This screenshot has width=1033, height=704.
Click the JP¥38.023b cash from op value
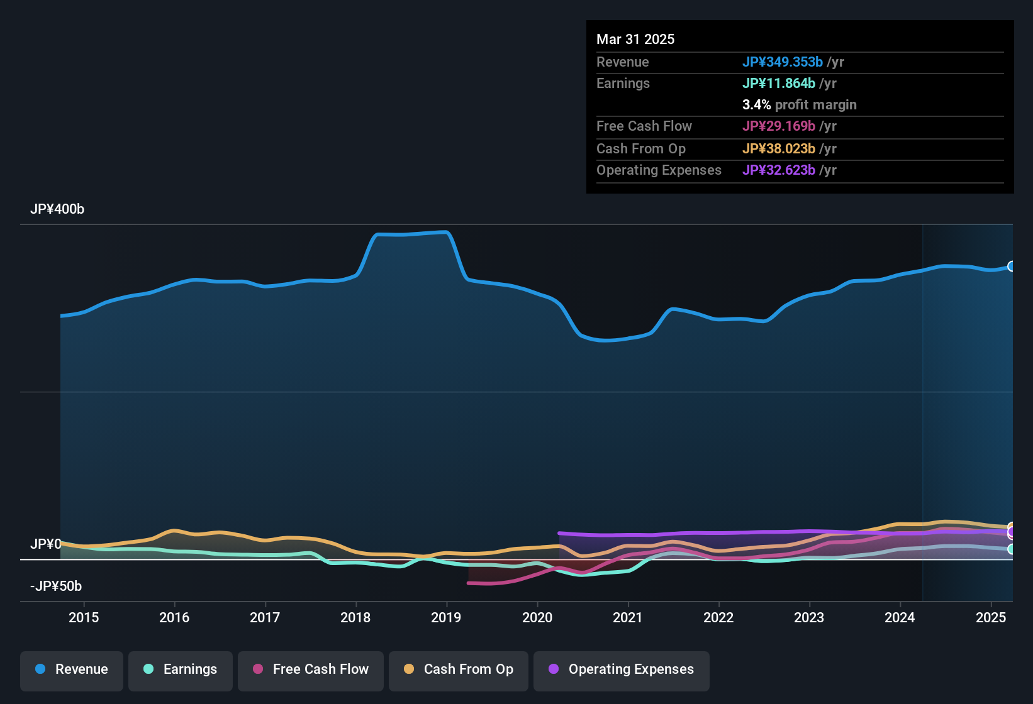[x=779, y=148]
